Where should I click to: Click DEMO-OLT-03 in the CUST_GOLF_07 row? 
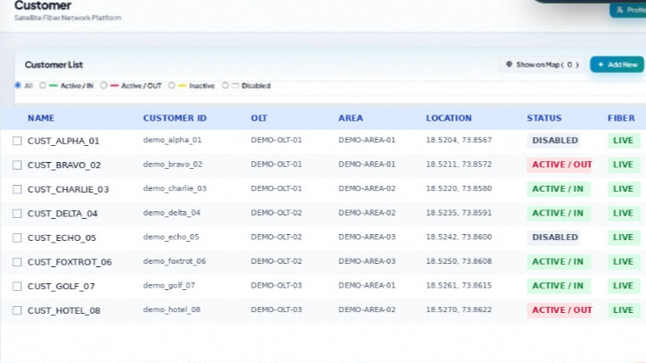click(x=276, y=286)
